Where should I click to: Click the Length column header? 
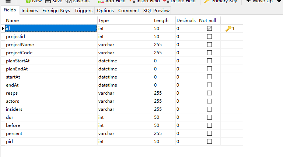click(x=164, y=21)
